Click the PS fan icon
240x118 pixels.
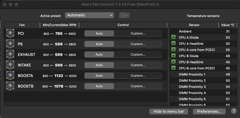pyautogui.click(x=10, y=44)
